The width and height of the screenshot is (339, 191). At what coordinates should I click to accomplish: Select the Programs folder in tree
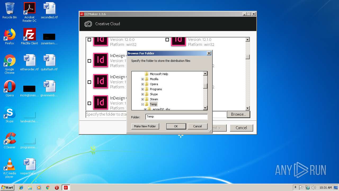click(156, 89)
